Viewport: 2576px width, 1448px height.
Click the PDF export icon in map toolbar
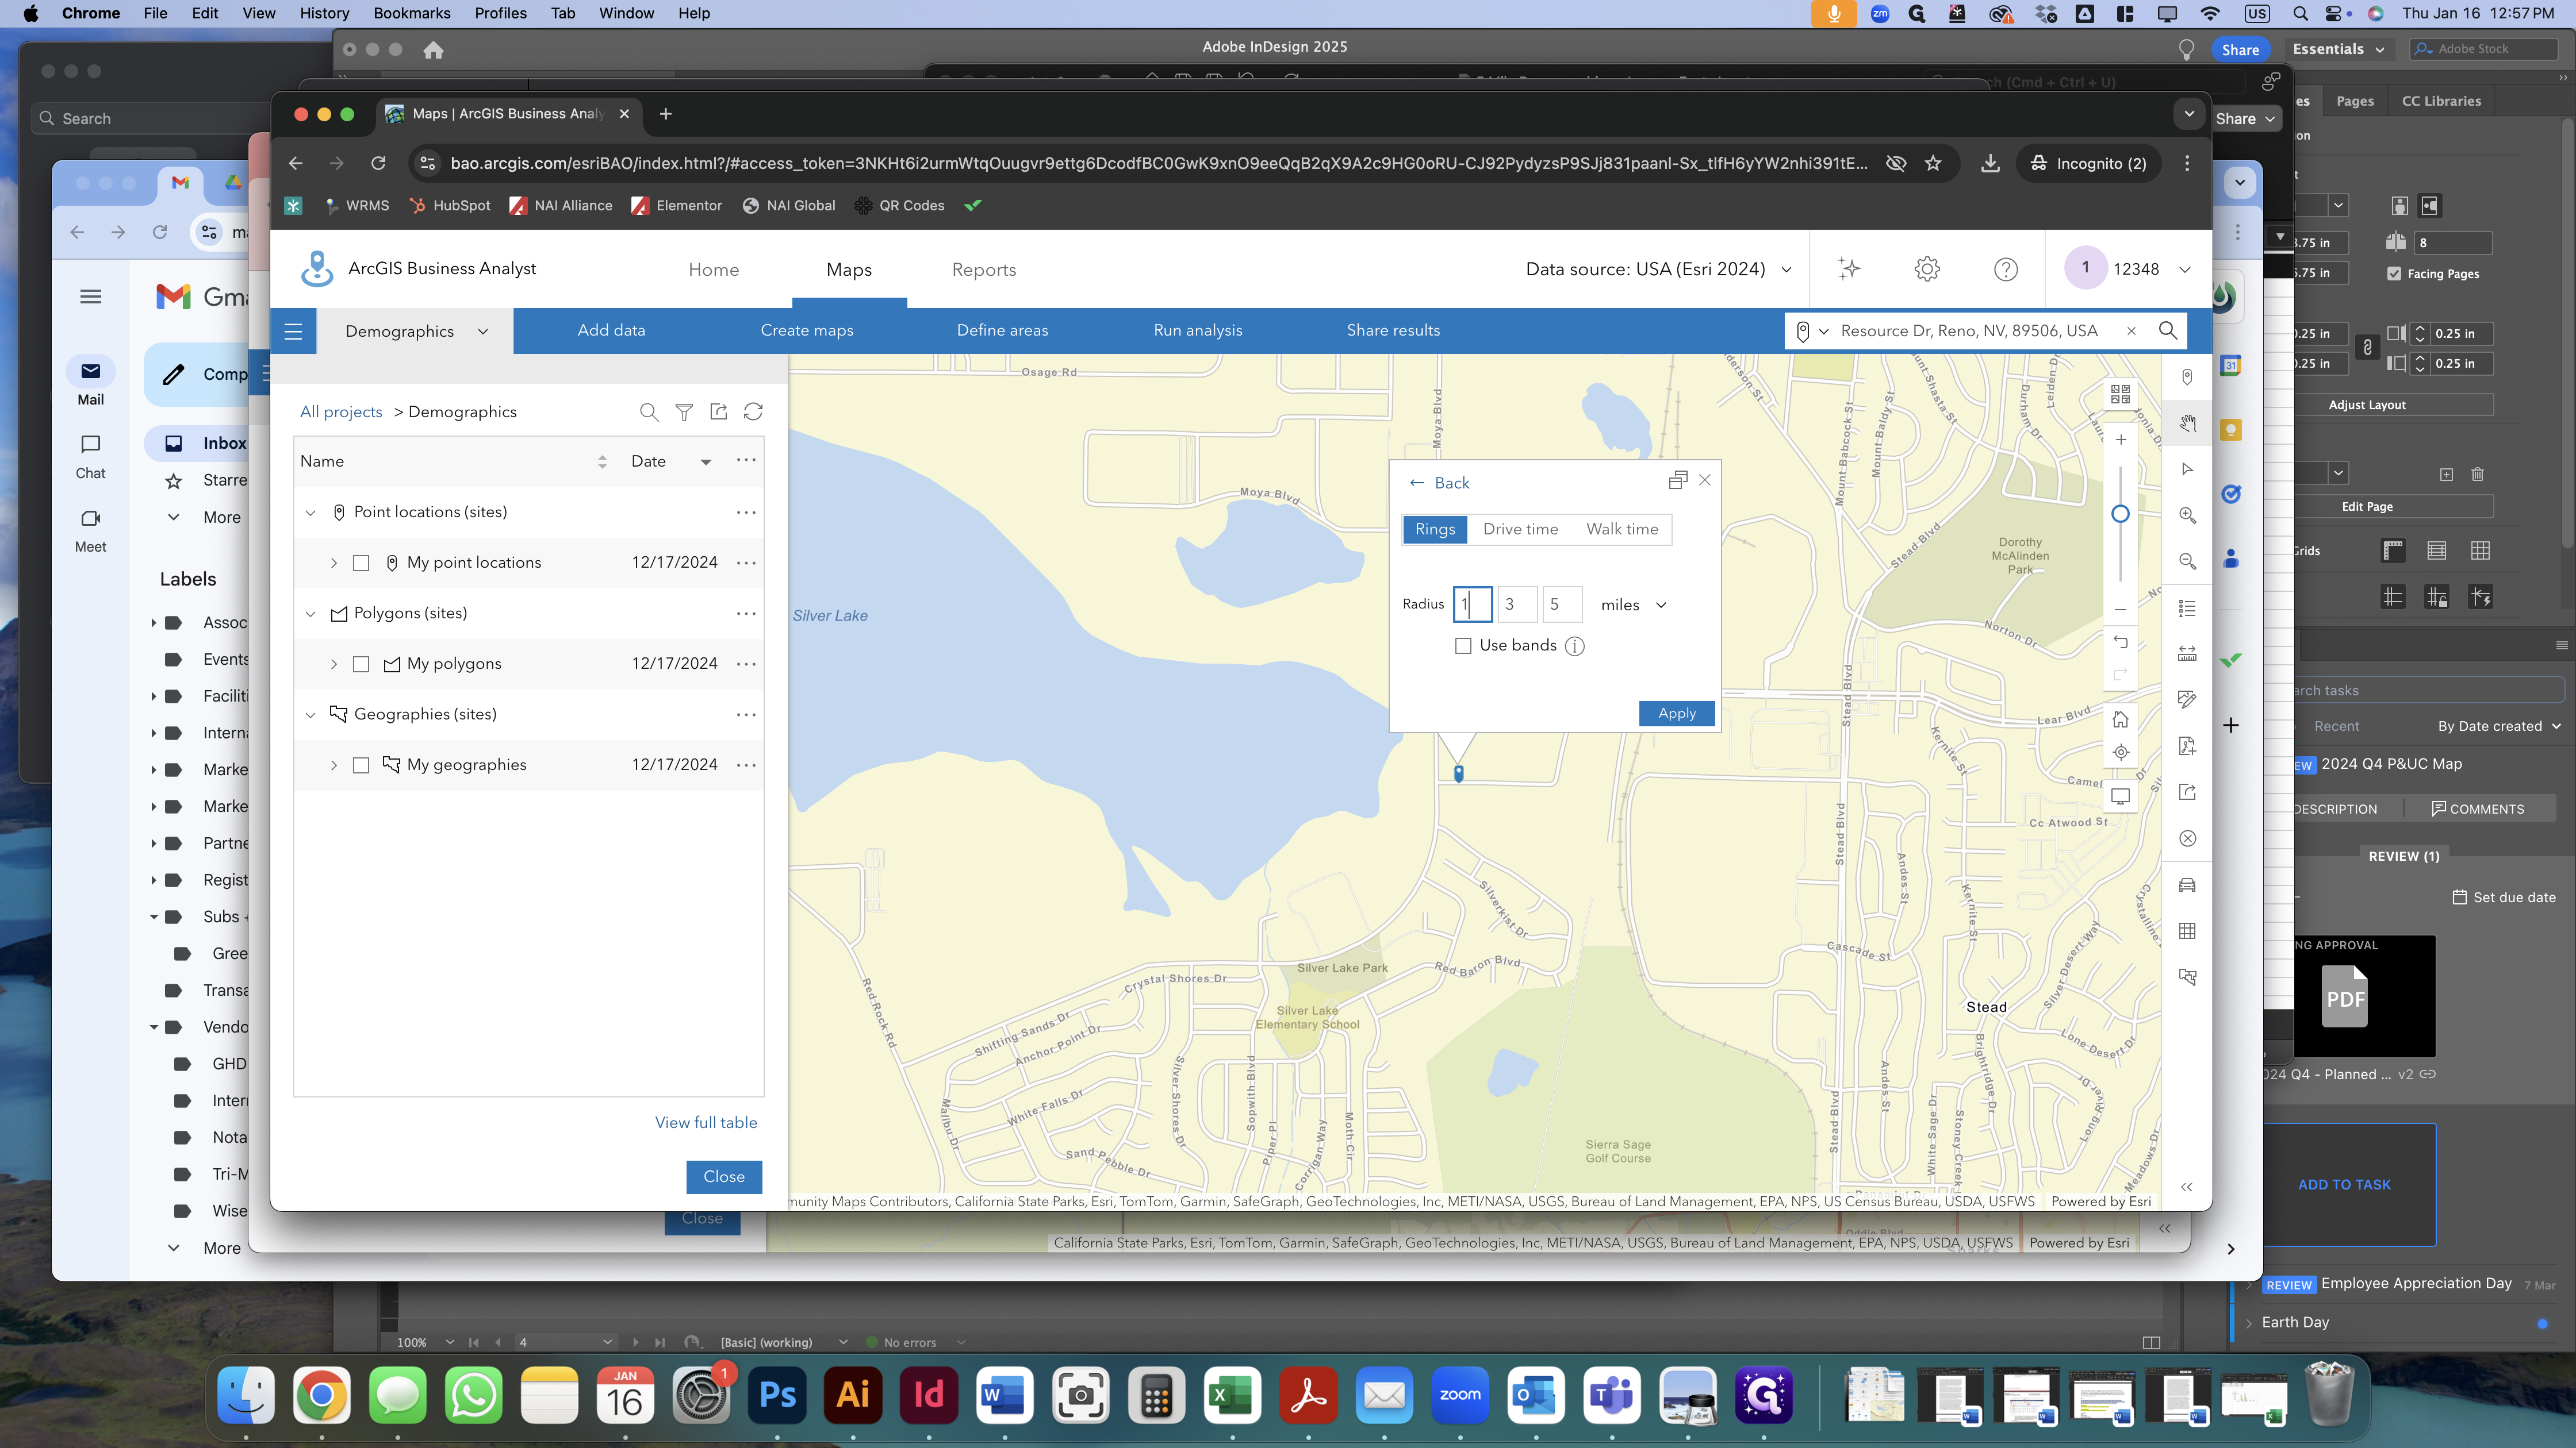tap(2187, 745)
